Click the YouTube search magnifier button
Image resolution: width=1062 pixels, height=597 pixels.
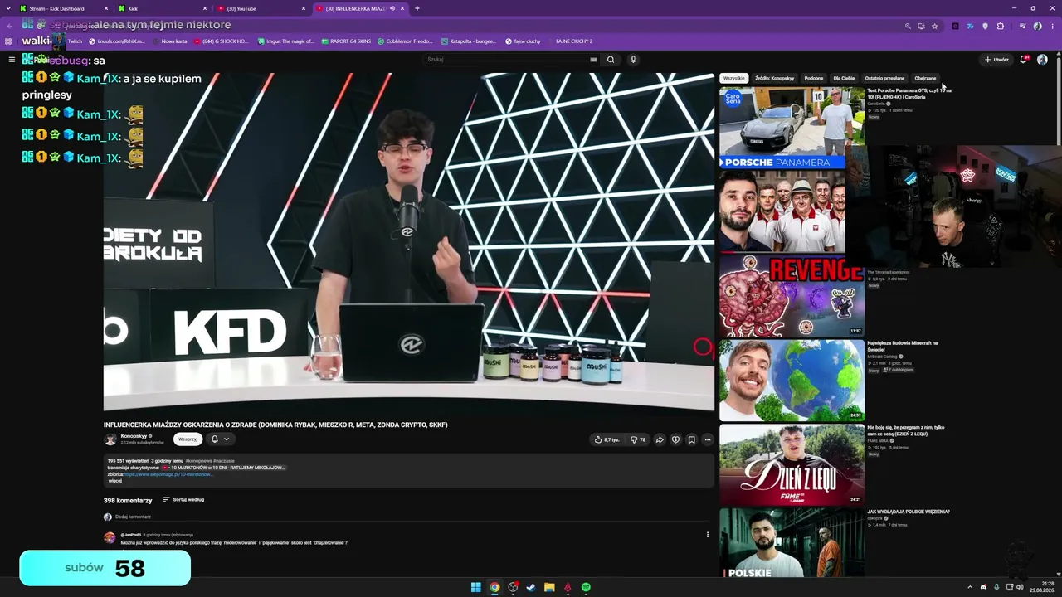[611, 60]
